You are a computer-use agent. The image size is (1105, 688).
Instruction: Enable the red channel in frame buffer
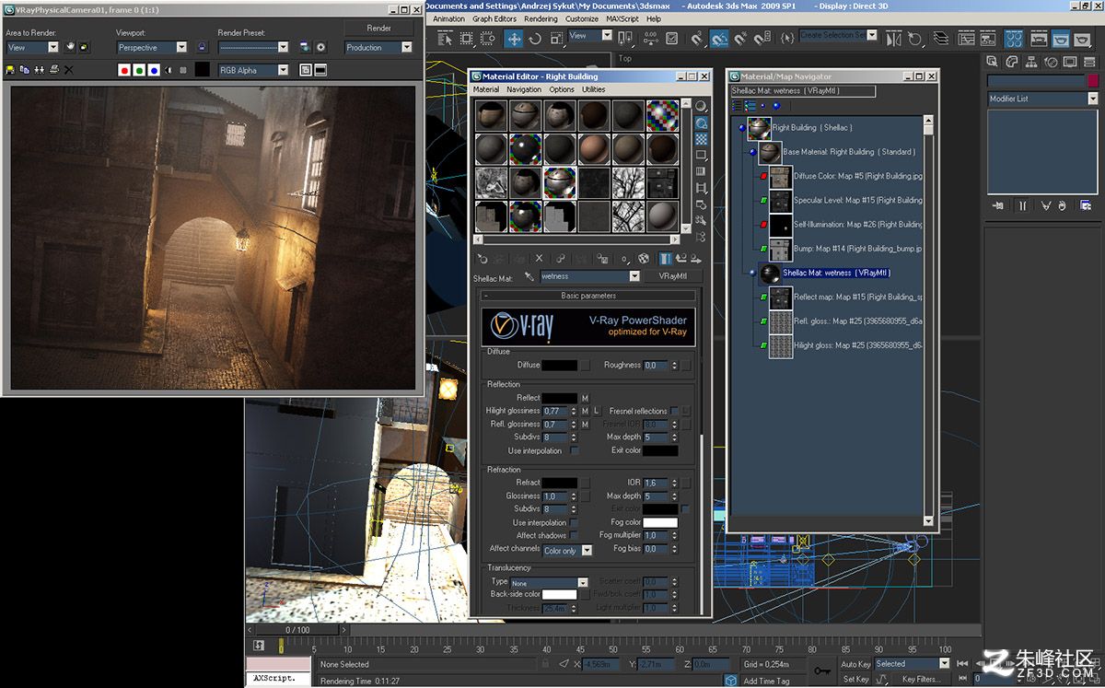coord(124,70)
